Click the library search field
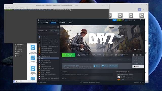Viewport: 162px width, 91px height. coord(47,34)
